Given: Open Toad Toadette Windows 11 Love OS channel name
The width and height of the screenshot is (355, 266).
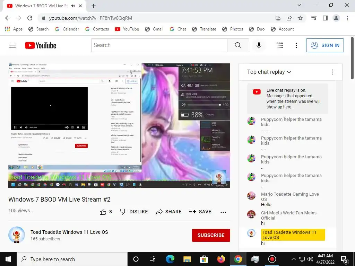Looking at the screenshot, I should (69, 232).
